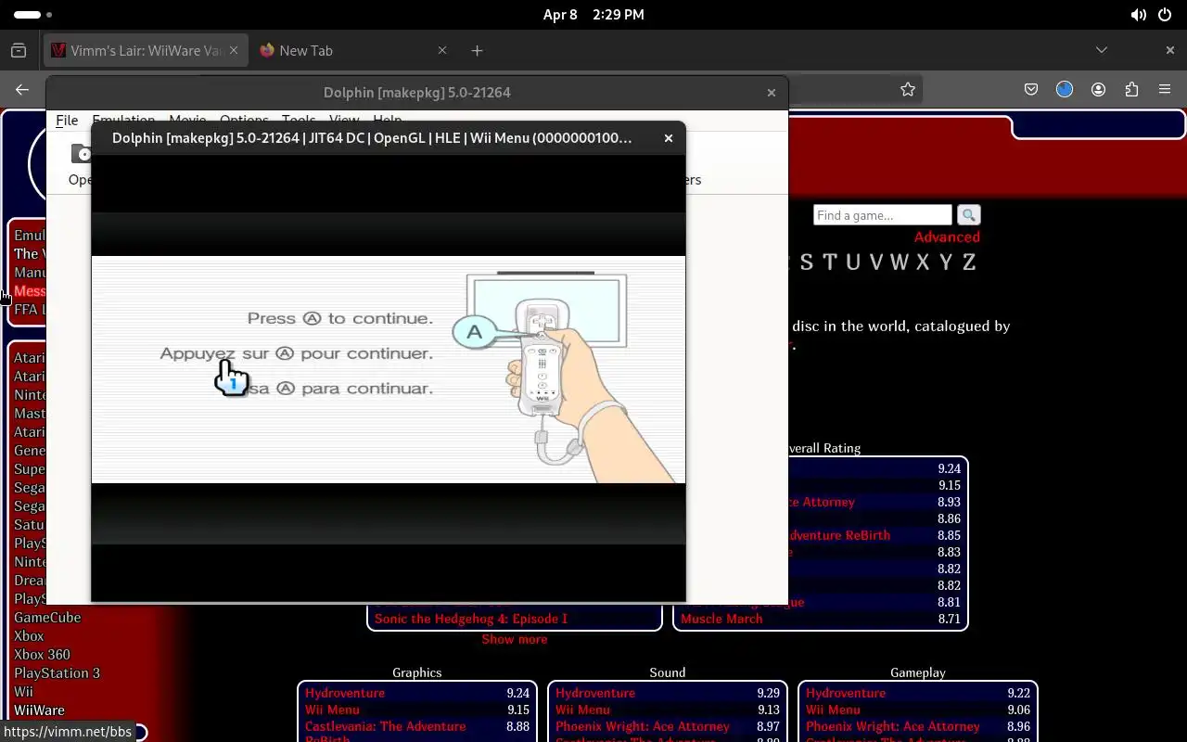Select letter X in alphabet index

pos(923,262)
